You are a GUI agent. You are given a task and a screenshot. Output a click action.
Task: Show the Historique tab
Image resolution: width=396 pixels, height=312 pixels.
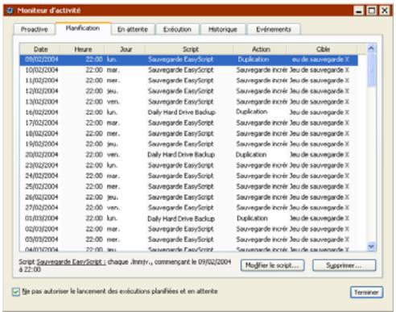coord(223,29)
